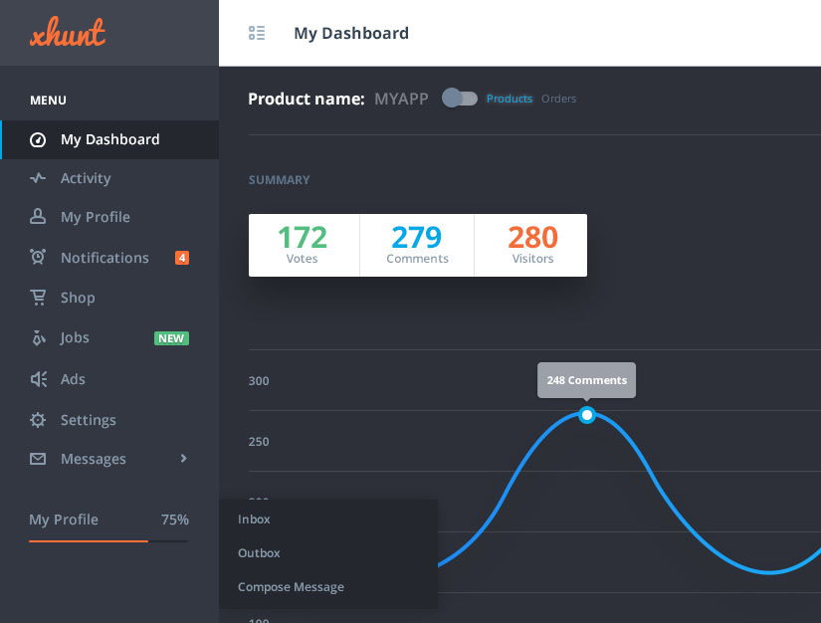Click the Shop cart icon
The image size is (821, 623).
click(x=38, y=298)
